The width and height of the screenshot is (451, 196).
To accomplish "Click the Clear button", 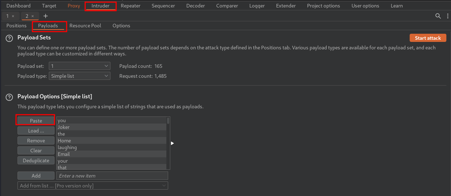I will (36, 151).
